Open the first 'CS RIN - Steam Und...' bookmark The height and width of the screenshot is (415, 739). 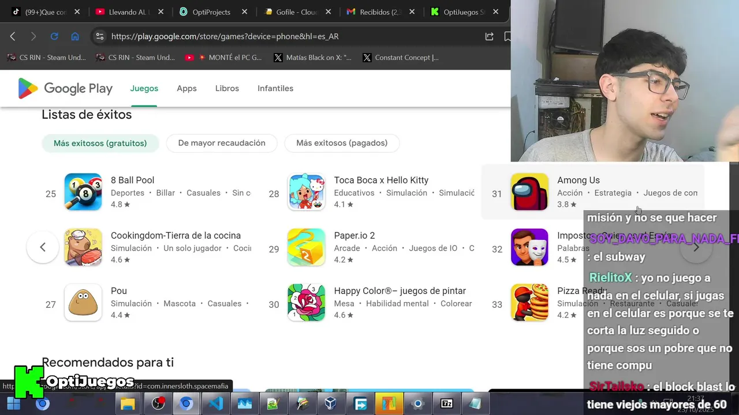click(x=46, y=58)
